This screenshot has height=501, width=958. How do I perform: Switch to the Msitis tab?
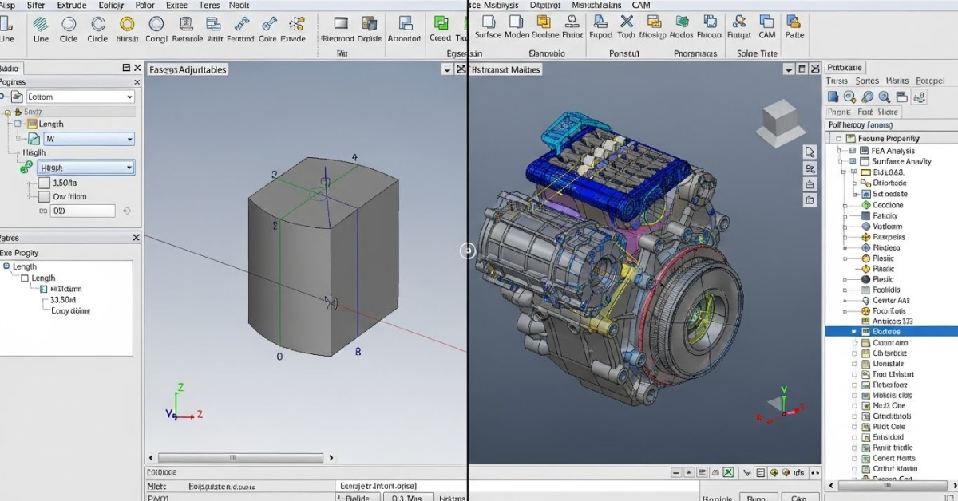[897, 81]
